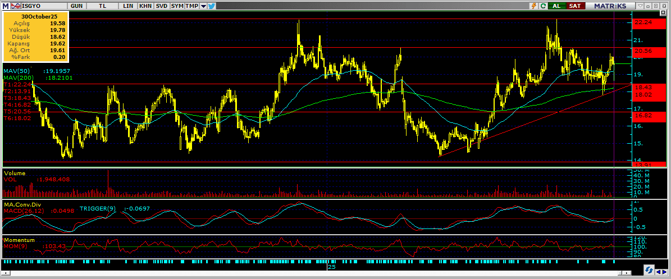Screen dimensions: 671x279
Task: Open the SYM menu item
Action: (x=177, y=6)
